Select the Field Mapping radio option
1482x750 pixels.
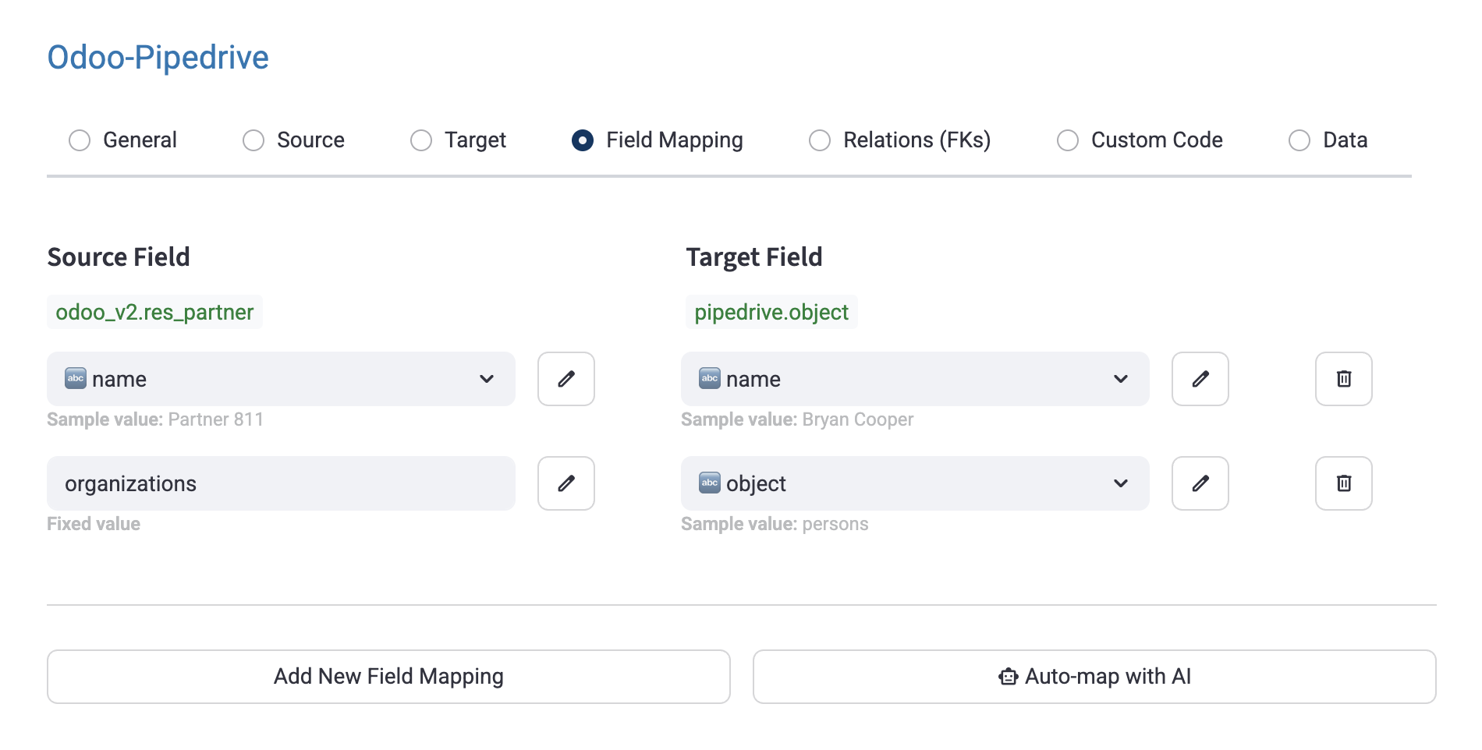(583, 140)
